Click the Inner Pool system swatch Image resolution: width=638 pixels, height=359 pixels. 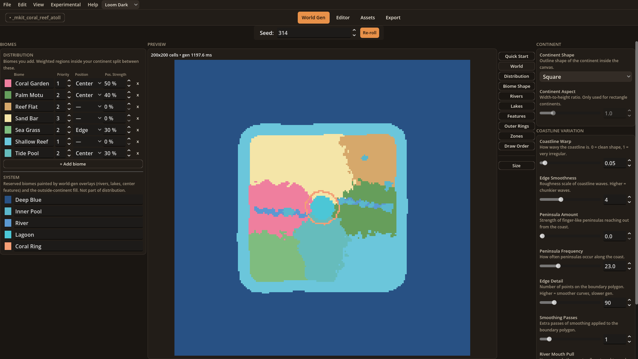[x=8, y=211]
